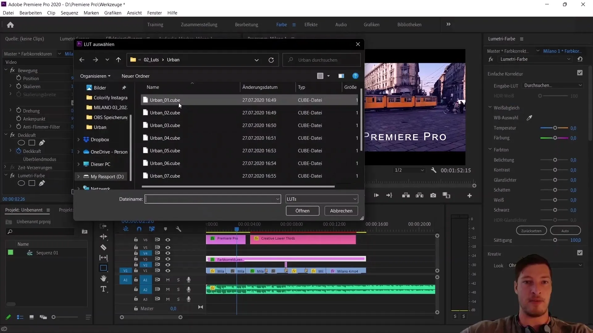
Task: Create pen mask under Lumetri-Farbe
Action: coord(42,183)
